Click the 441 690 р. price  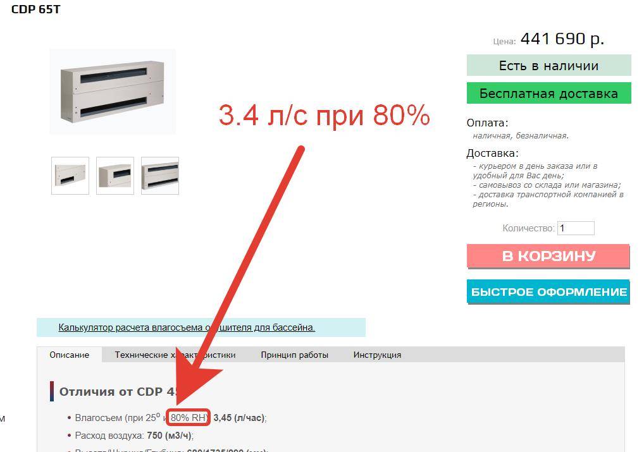click(x=562, y=39)
